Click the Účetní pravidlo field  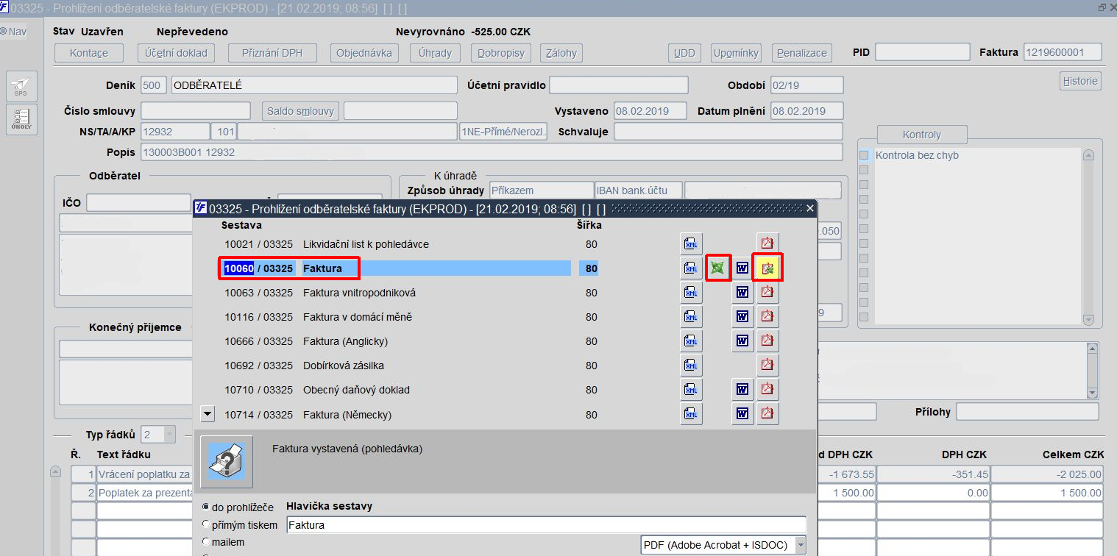click(x=619, y=85)
